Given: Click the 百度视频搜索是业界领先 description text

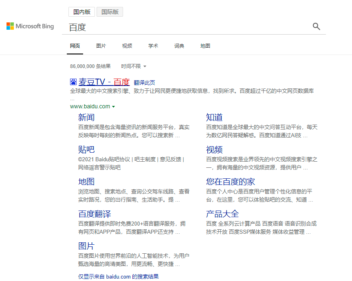Looking at the screenshot, I should pyautogui.click(x=262, y=163).
